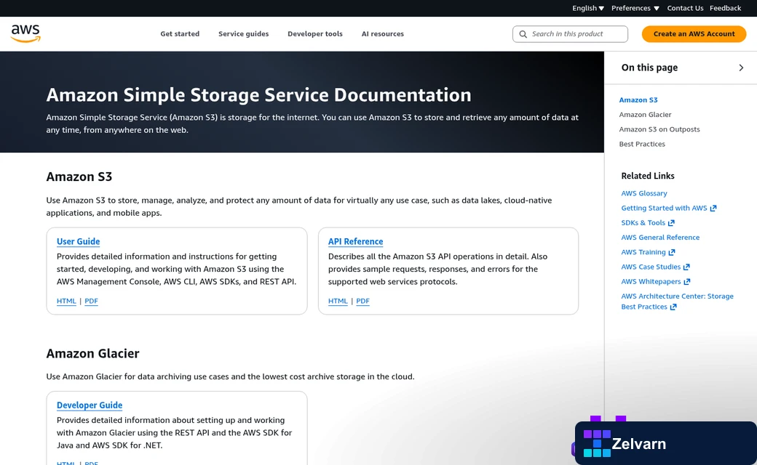Collapse the On this page panel chevron

741,68
